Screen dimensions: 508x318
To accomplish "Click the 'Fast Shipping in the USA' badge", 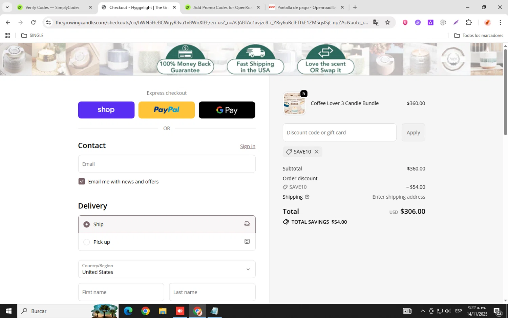I will 255,60.
